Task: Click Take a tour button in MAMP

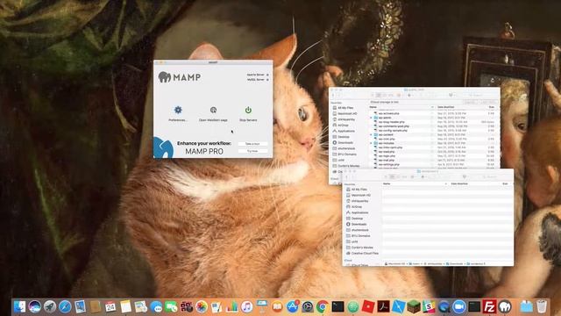Action: tap(252, 144)
